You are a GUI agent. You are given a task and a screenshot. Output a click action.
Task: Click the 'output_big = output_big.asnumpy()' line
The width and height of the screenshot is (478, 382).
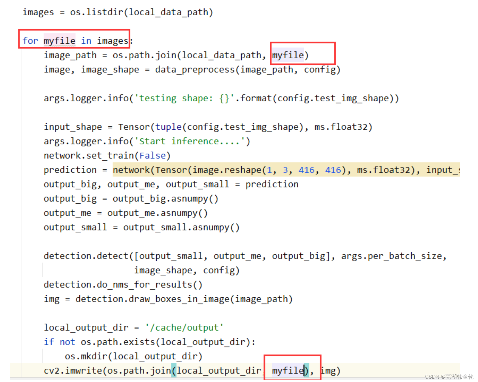tap(131, 199)
